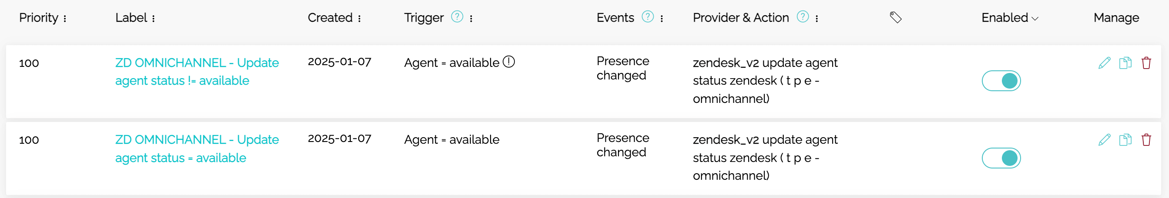This screenshot has height=198, width=1169.
Task: Click the red trash icon on the second row
Action: (1146, 140)
